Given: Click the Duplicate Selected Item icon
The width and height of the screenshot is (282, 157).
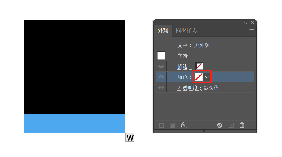Looking at the screenshot, I should [x=231, y=125].
